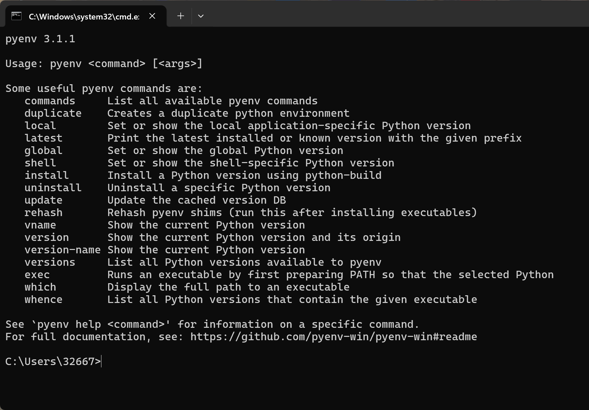Click the 'Usage: pyenv <command> [<args>]' line

(x=104, y=64)
